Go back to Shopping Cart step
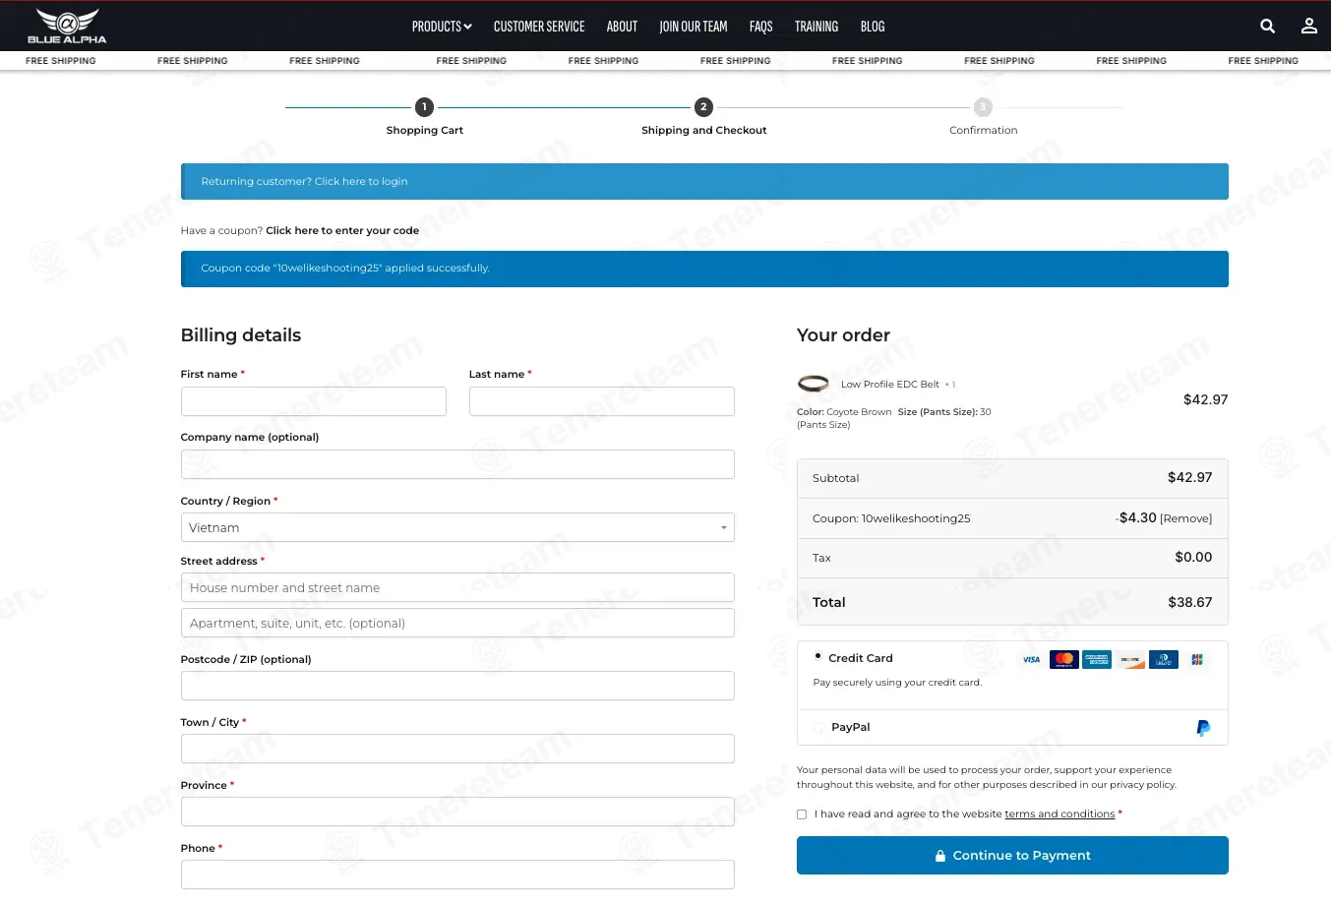Image resolution: width=1331 pixels, height=904 pixels. coord(424,107)
